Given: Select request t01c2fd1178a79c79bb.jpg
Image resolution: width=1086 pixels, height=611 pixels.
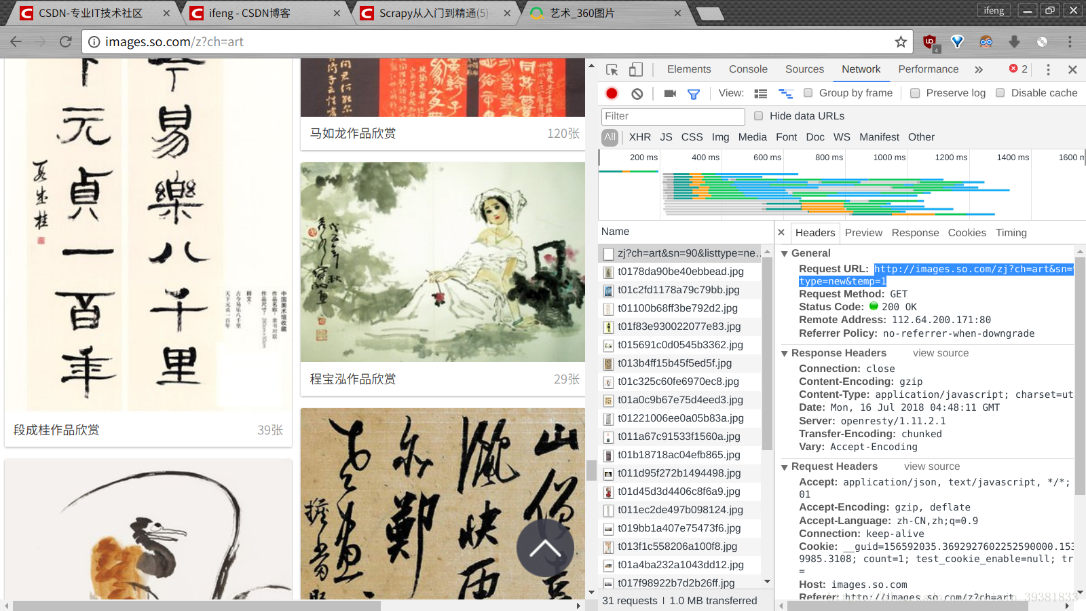Looking at the screenshot, I should (x=679, y=290).
